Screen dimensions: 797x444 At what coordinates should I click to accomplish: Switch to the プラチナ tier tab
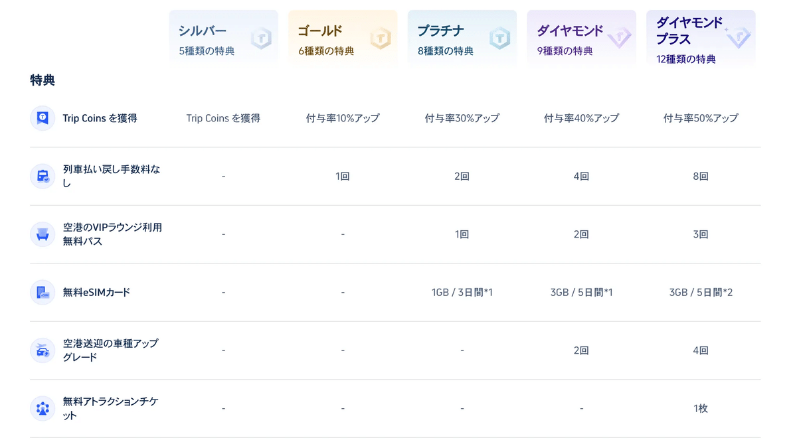[462, 38]
